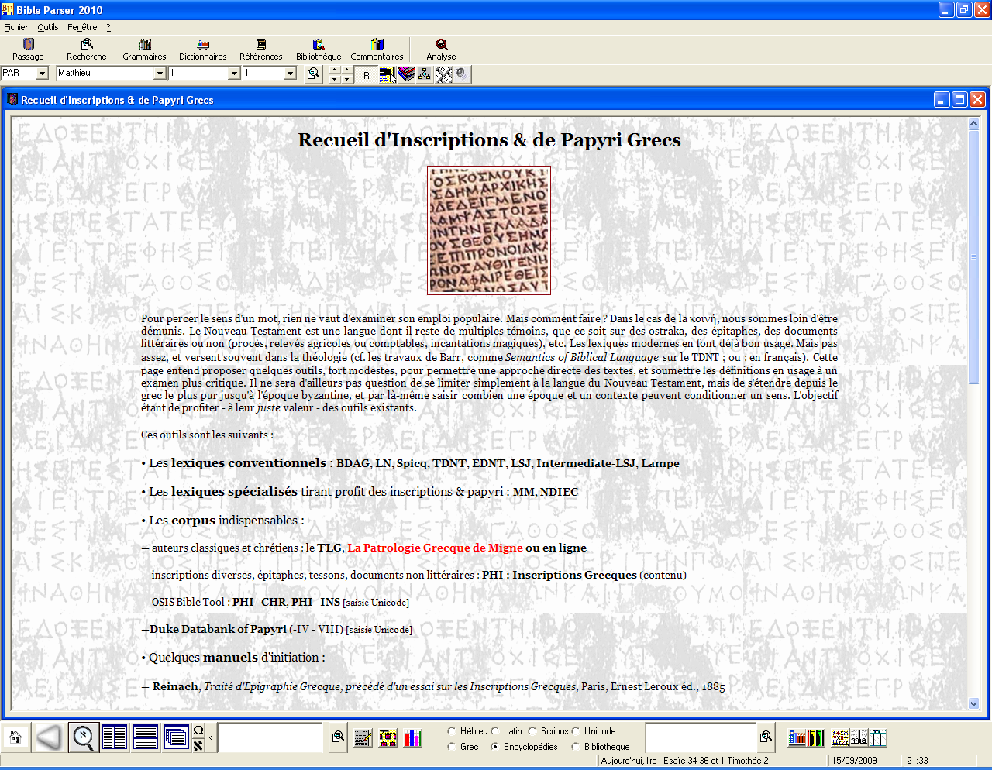Image resolution: width=992 pixels, height=770 pixels.
Task: Open the Recherche search tool
Action: [x=87, y=50]
